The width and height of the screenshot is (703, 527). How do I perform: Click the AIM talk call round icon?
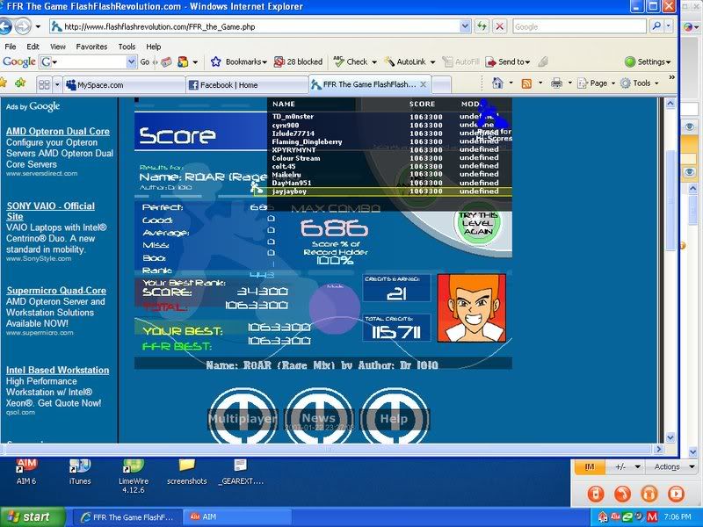coord(622,494)
